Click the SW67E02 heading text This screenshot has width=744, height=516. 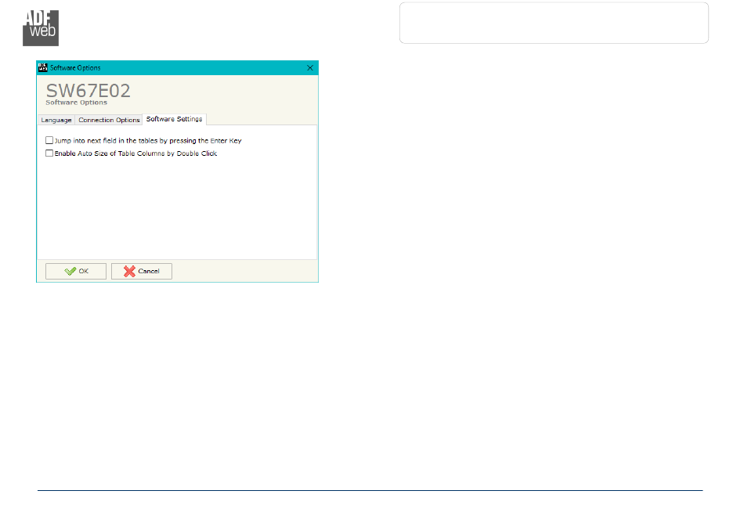[88, 91]
